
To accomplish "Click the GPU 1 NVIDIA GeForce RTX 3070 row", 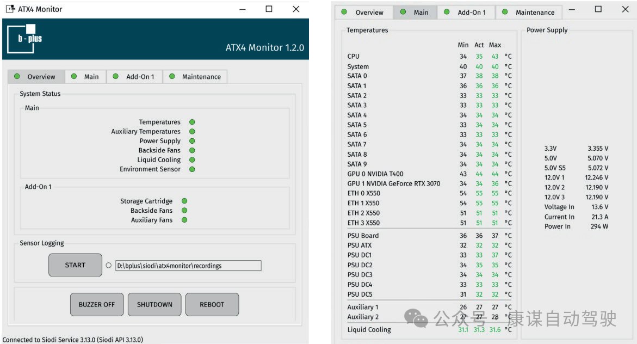I will coord(394,183).
